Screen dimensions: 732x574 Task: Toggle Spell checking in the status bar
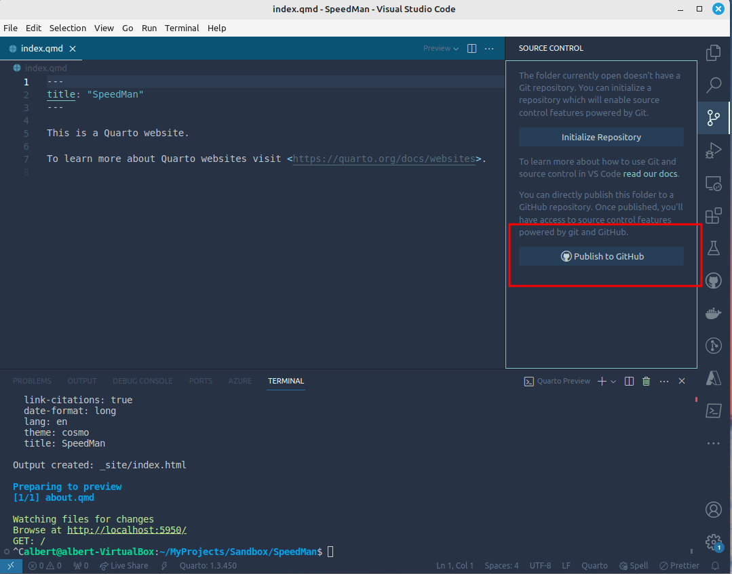click(634, 566)
